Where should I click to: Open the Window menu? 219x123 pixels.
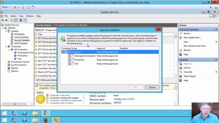click(30, 16)
